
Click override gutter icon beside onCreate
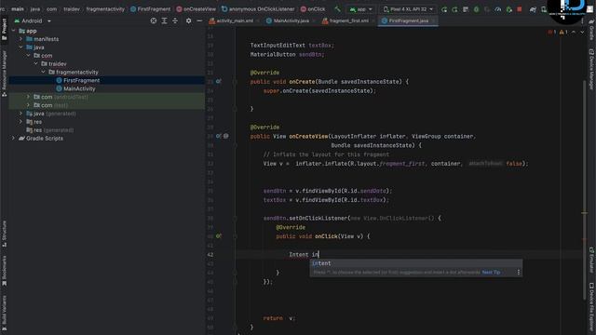pos(219,81)
